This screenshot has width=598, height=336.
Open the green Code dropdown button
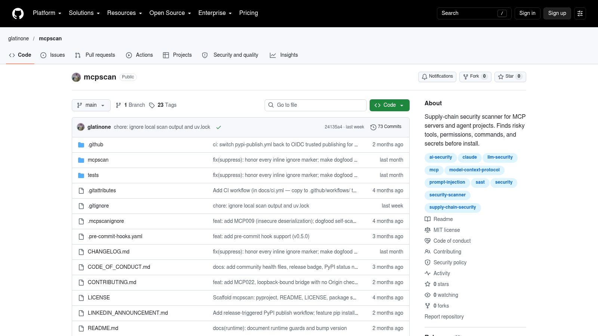389,105
